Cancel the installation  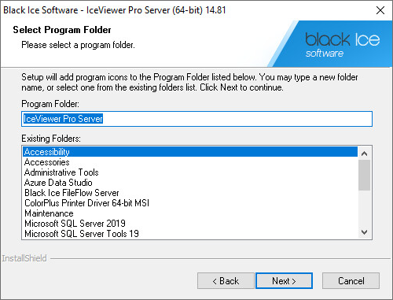tap(351, 281)
